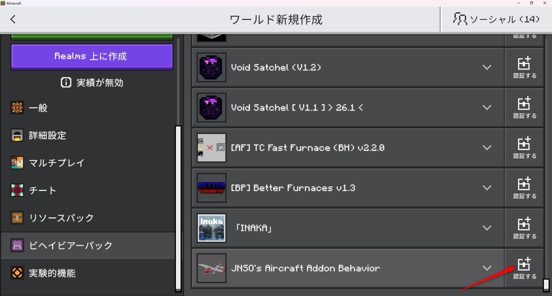Screen dimensions: 552x296
Task: Click the TC Fast Furnace thumbnail
Action: coord(212,148)
